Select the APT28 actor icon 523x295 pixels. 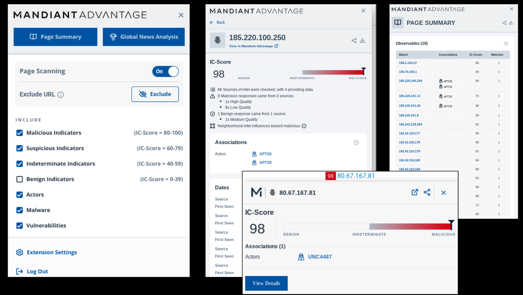(x=254, y=154)
